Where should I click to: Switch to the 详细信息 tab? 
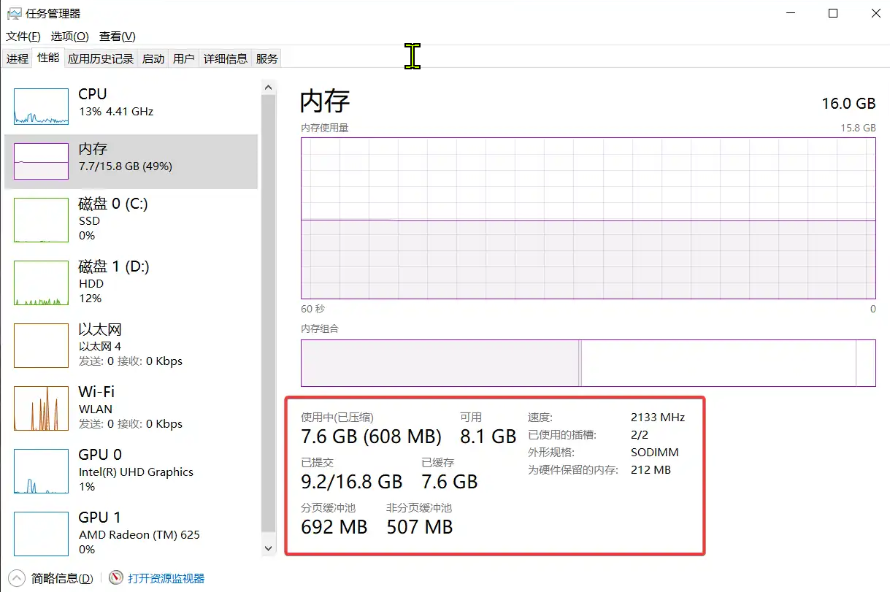click(226, 59)
